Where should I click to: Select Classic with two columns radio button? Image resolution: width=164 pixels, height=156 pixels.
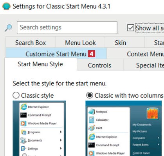coord(90,95)
